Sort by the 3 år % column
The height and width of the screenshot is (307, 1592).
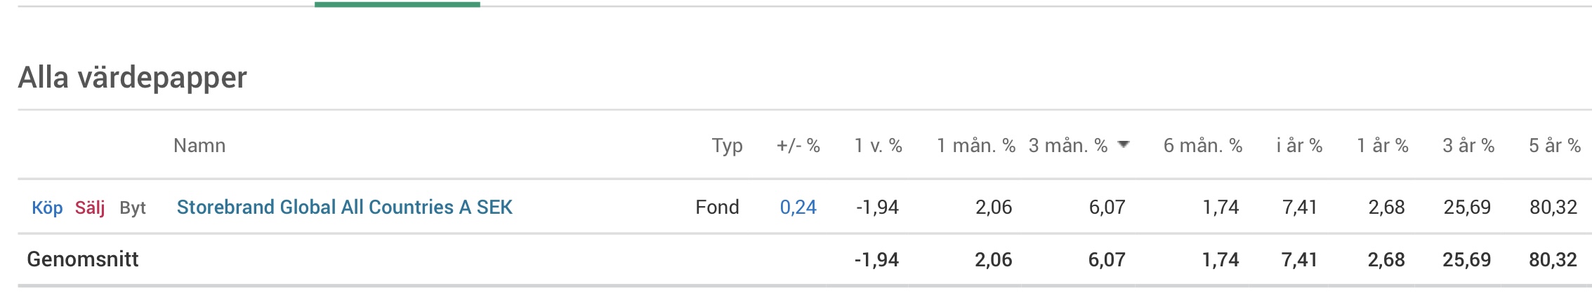[1468, 146]
